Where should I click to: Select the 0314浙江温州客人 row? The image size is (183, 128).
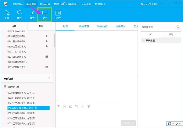click(28, 36)
